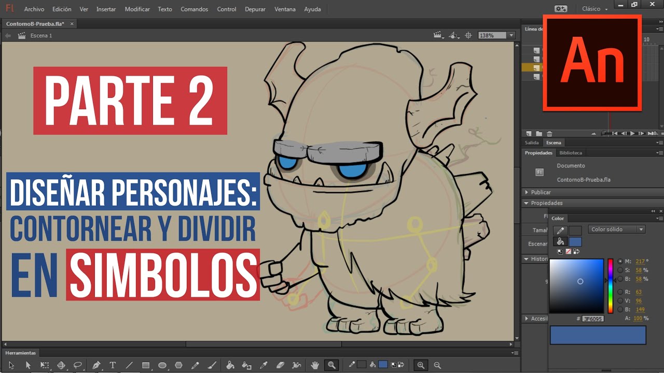Select the Subselection tool
Viewport: 664px width, 373px height.
[28, 365]
